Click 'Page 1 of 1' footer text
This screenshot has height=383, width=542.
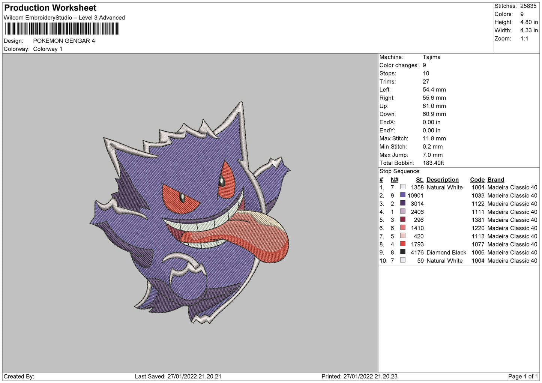pos(523,376)
